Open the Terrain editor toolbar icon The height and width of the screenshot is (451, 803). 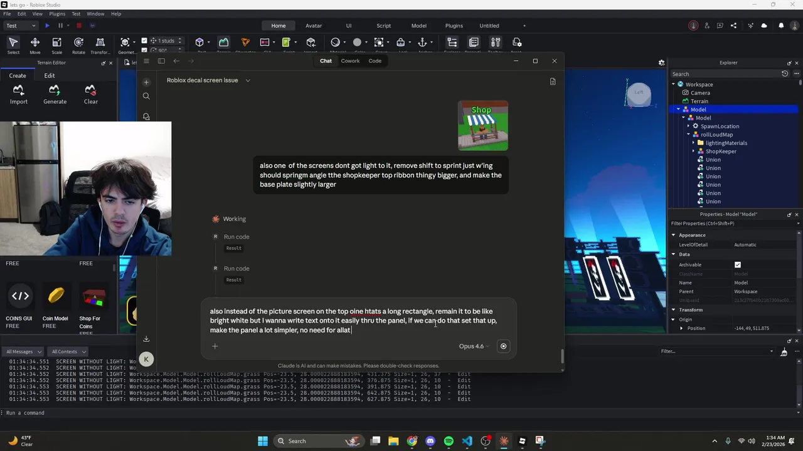tap(223, 43)
